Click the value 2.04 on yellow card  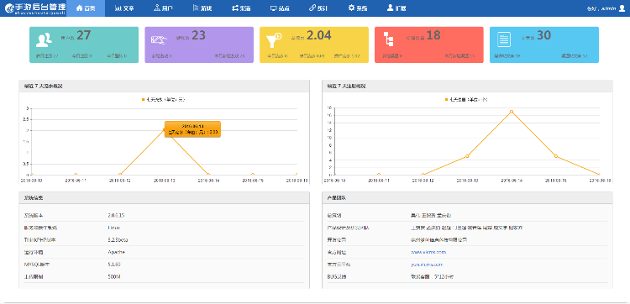coord(319,35)
